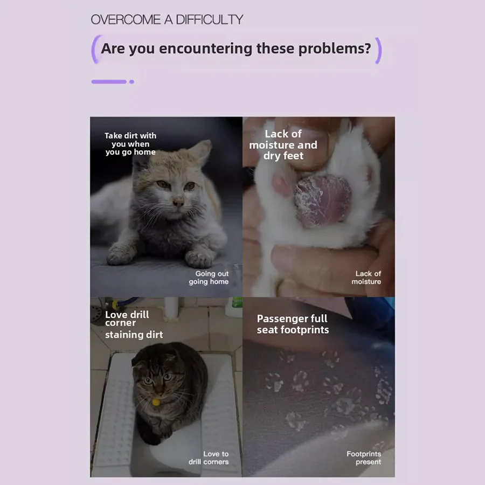This screenshot has width=485, height=485.
Task: Click the purple progress bar indicator
Action: click(x=109, y=82)
